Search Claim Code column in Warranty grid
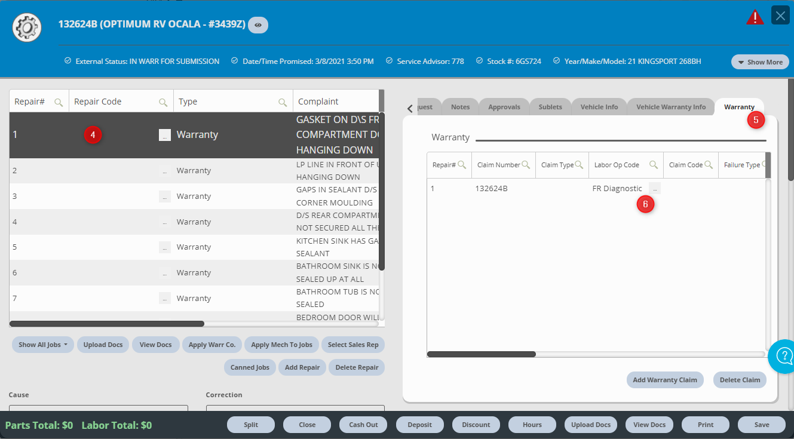The image size is (794, 439). pos(709,165)
